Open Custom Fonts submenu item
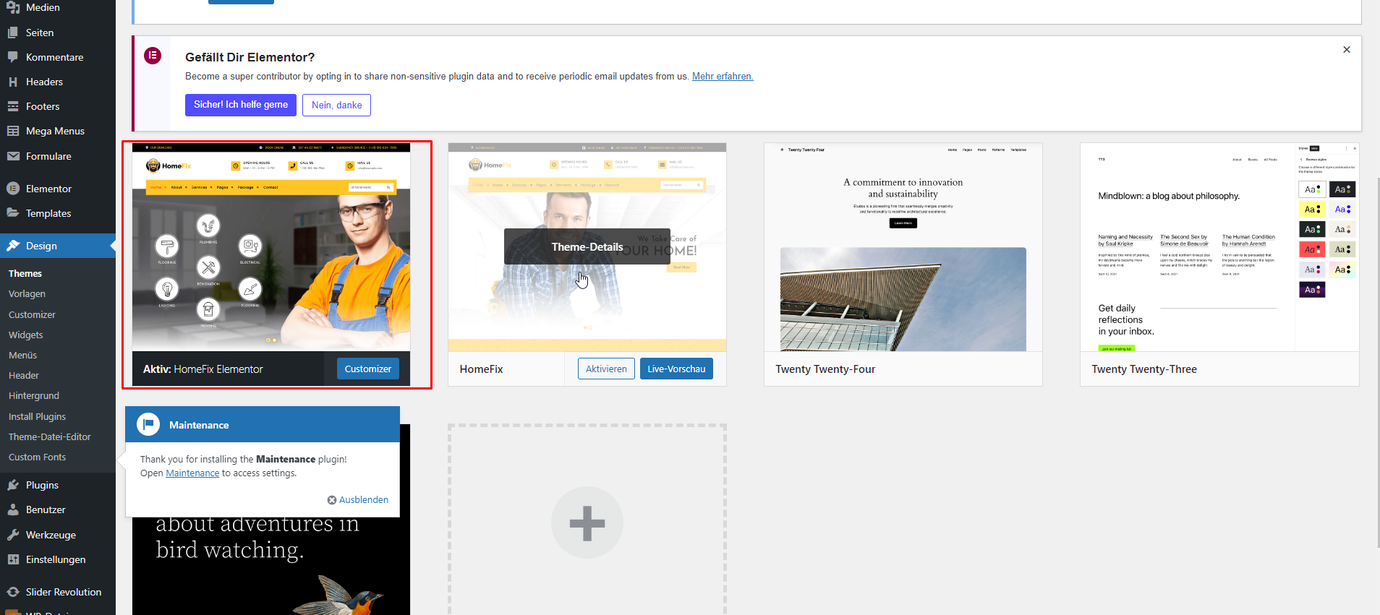 37,457
